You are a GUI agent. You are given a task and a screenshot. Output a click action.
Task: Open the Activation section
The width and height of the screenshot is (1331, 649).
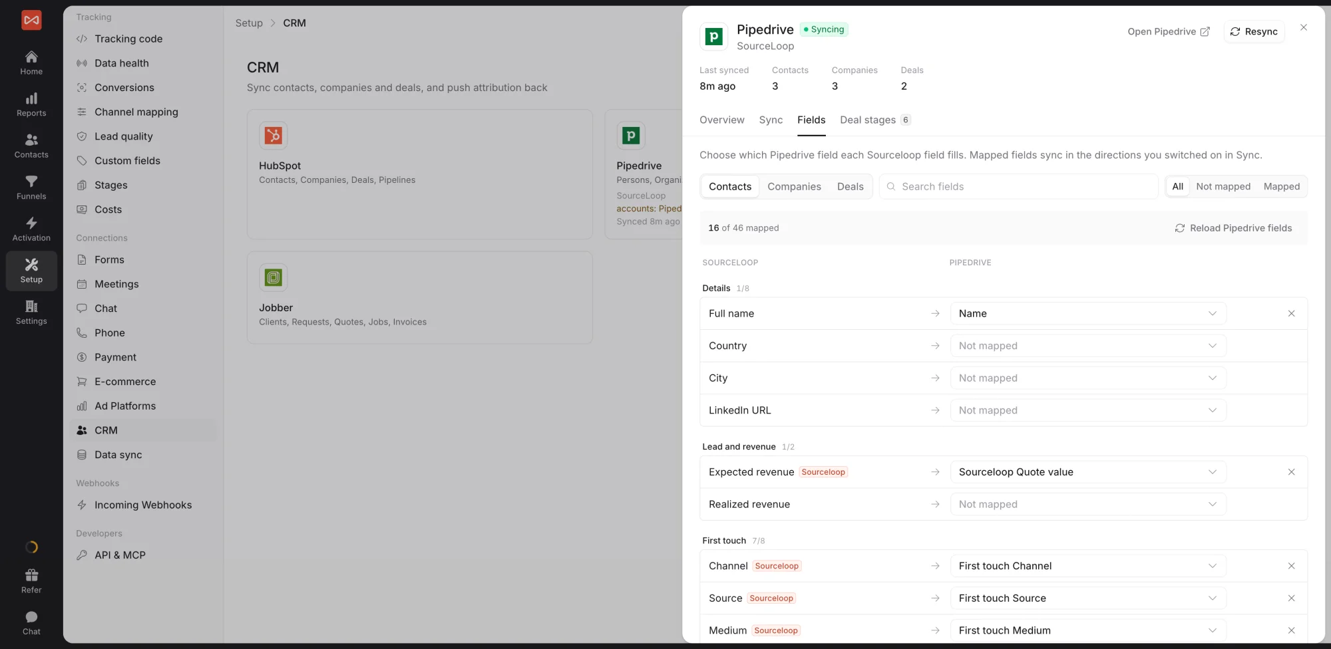tap(31, 229)
